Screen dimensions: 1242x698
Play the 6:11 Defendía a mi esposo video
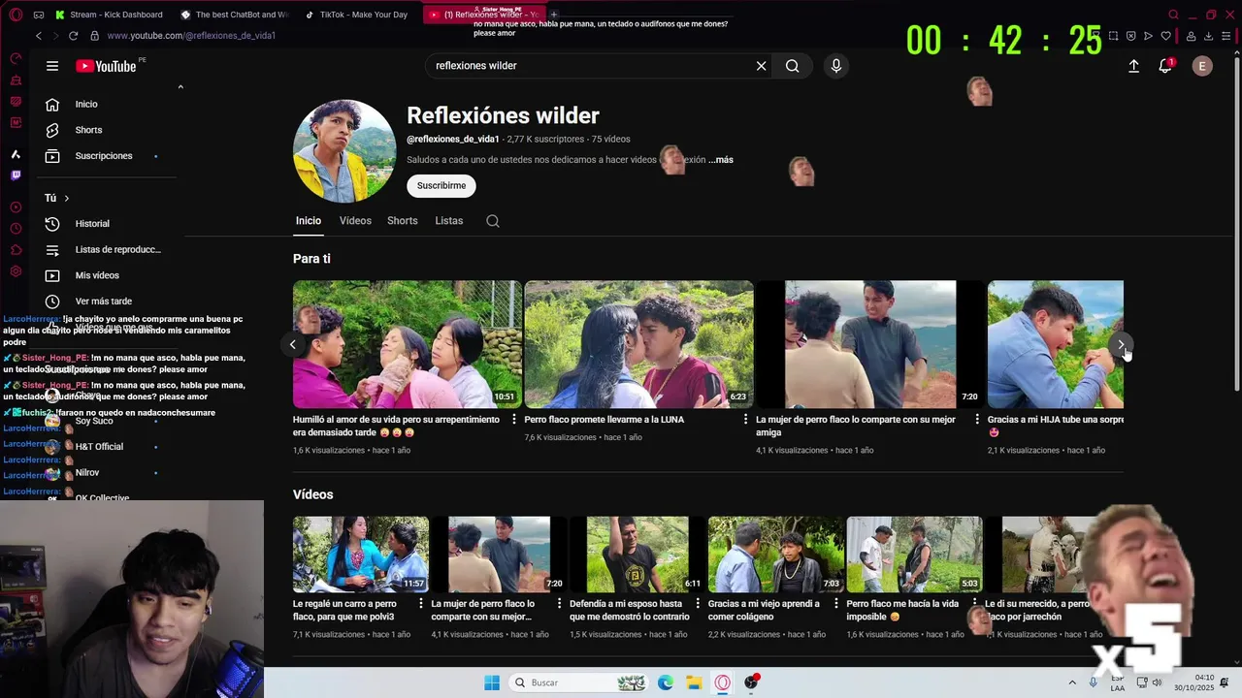pyautogui.click(x=636, y=555)
